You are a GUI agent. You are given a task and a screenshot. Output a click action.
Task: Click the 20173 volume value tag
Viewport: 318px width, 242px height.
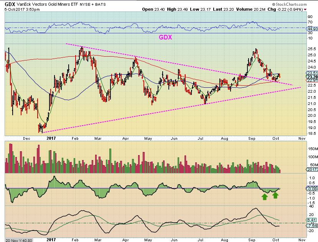point(313,170)
